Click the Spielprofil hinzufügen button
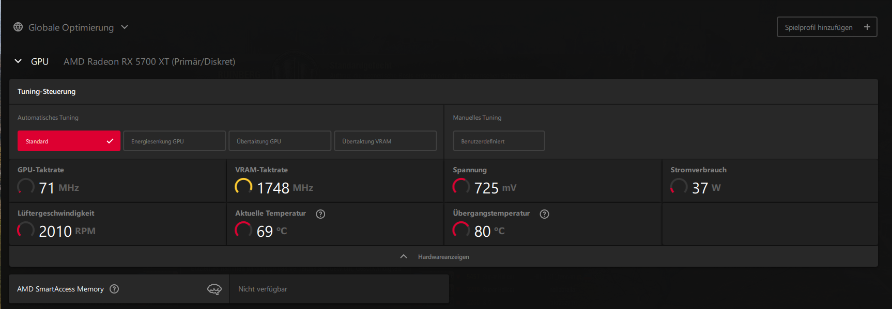The height and width of the screenshot is (309, 892). [827, 27]
